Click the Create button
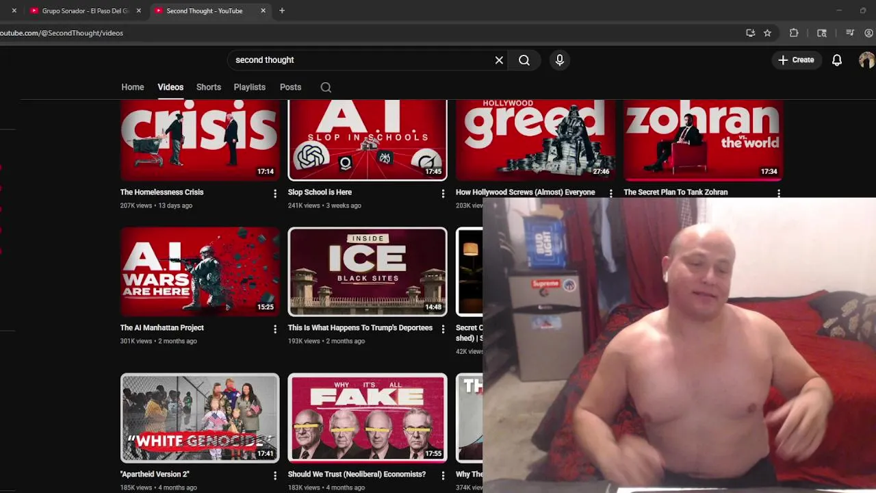The height and width of the screenshot is (493, 876). point(796,60)
